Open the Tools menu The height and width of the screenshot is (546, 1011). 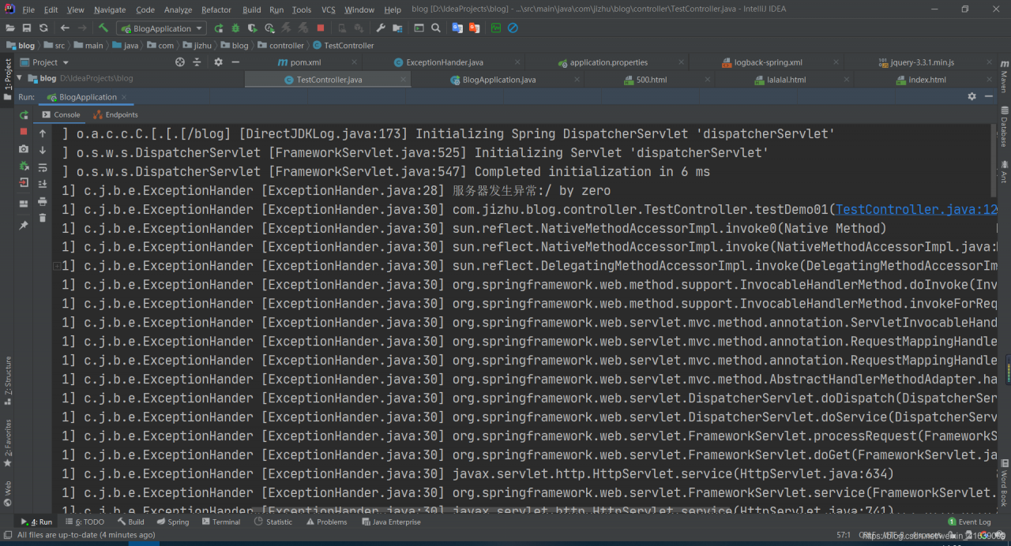[302, 10]
